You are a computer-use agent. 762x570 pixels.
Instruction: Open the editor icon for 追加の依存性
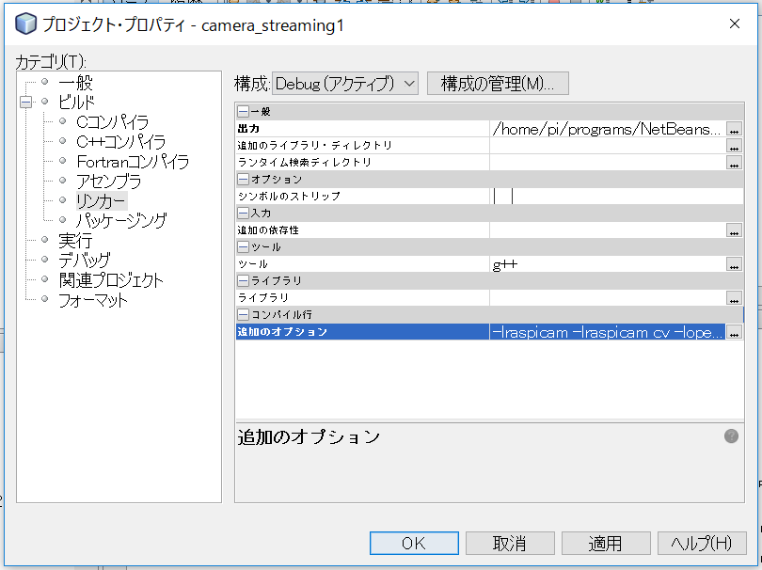734,230
